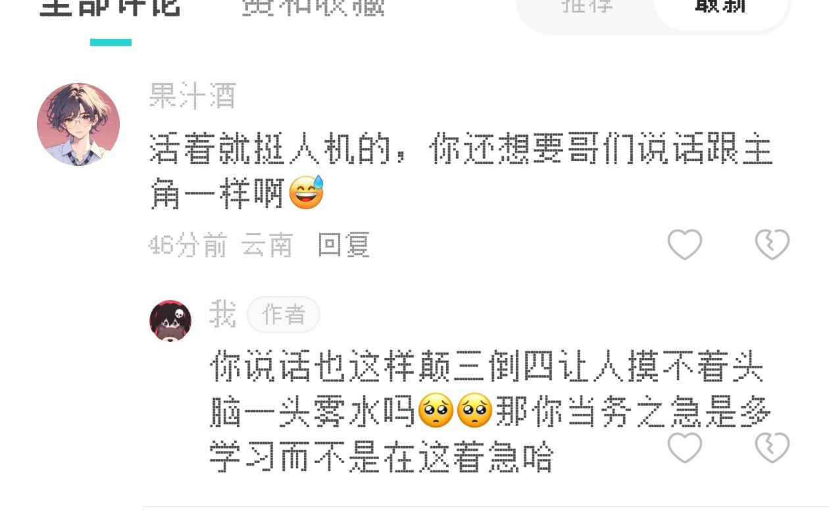Click the first pleading-face emoji in reply
Image resolution: width=829 pixels, height=523 pixels.
click(x=436, y=410)
